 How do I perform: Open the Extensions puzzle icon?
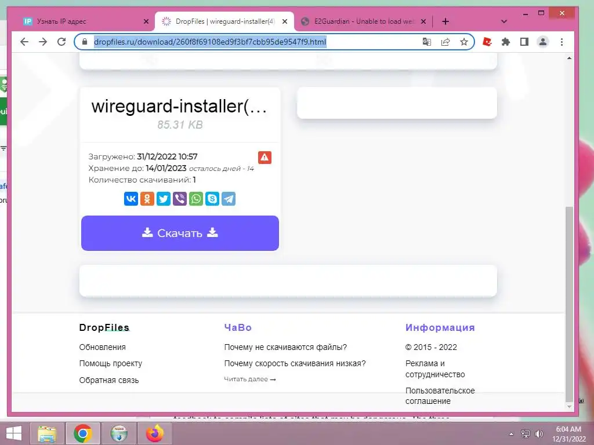506,42
